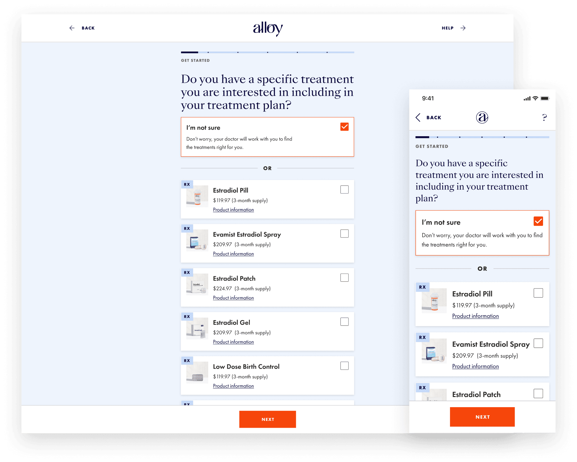Image resolution: width=577 pixels, height=462 pixels.
Task: Open Product information for mobile Estradiol Pill
Action: (475, 316)
